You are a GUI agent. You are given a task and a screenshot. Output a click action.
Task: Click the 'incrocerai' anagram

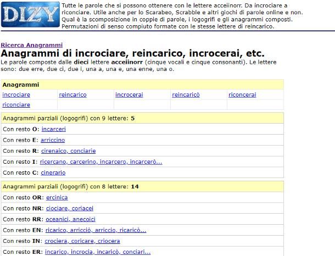point(129,95)
